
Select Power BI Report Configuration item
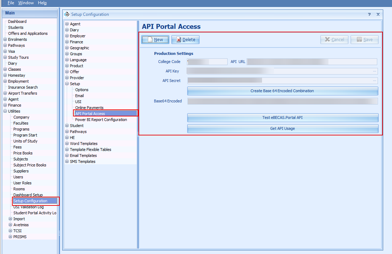point(101,120)
